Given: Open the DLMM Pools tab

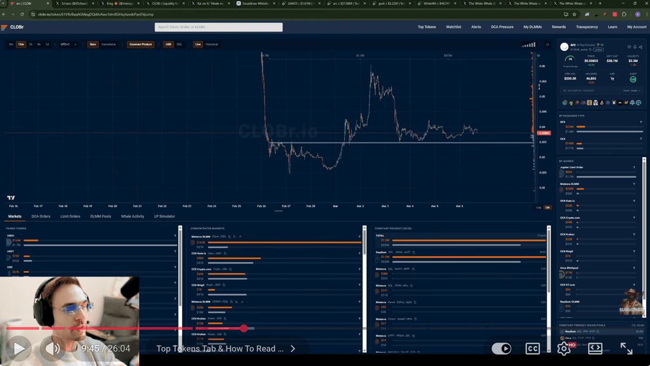Looking at the screenshot, I should pyautogui.click(x=101, y=216).
